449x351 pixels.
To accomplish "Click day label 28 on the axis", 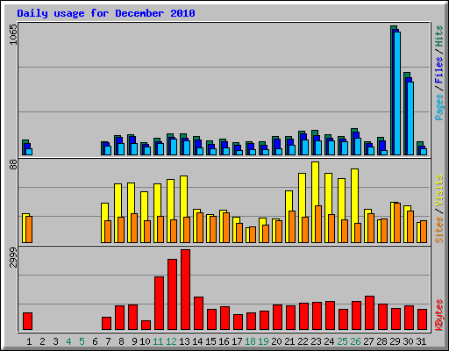I will click(381, 341).
